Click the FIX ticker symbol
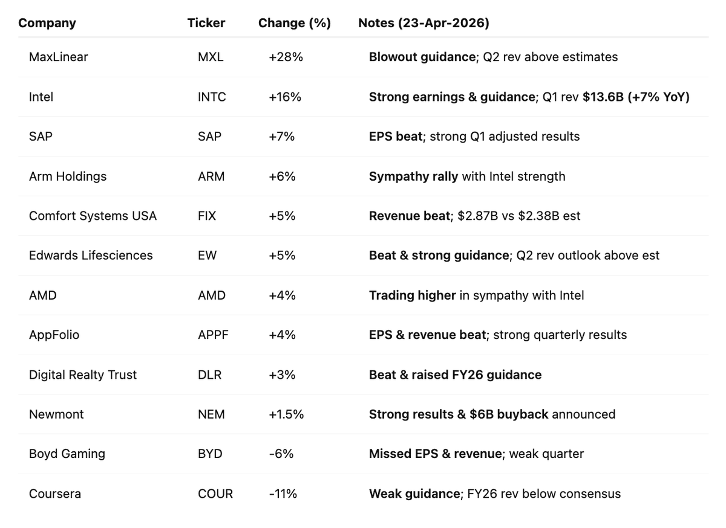726x528 pixels. [206, 216]
